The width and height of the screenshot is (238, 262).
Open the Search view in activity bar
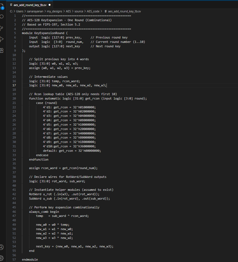pyautogui.click(x=1, y=16)
